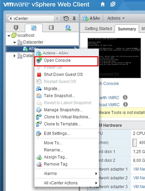Switch to VMs and Templates inventory tab
The width and height of the screenshot is (145, 191).
tap(33, 28)
